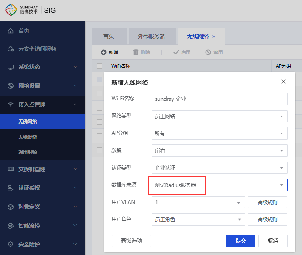302x255 pixels.
Task: Click the object definition cube icon
Action: (x=11, y=207)
